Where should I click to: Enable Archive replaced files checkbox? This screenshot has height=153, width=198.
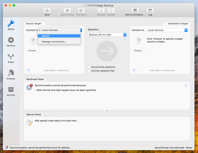pyautogui.click(x=89, y=71)
